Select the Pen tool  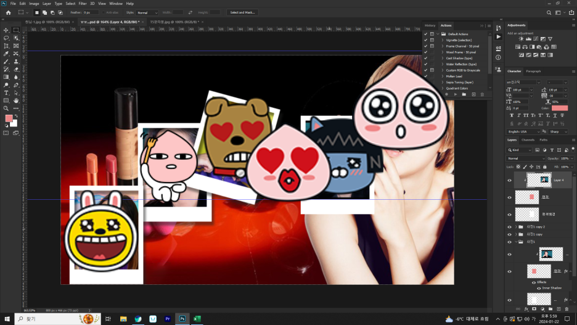[16, 85]
